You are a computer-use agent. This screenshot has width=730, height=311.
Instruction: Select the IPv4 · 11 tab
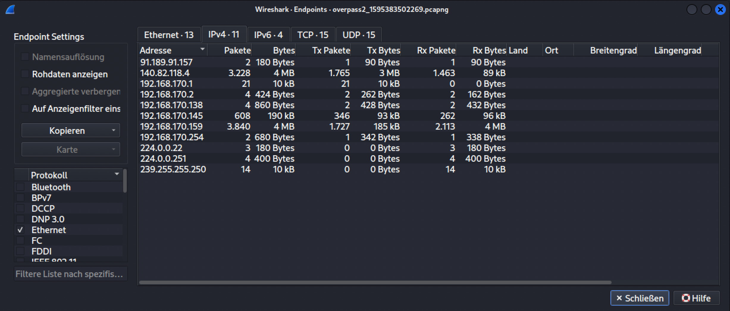tap(224, 34)
